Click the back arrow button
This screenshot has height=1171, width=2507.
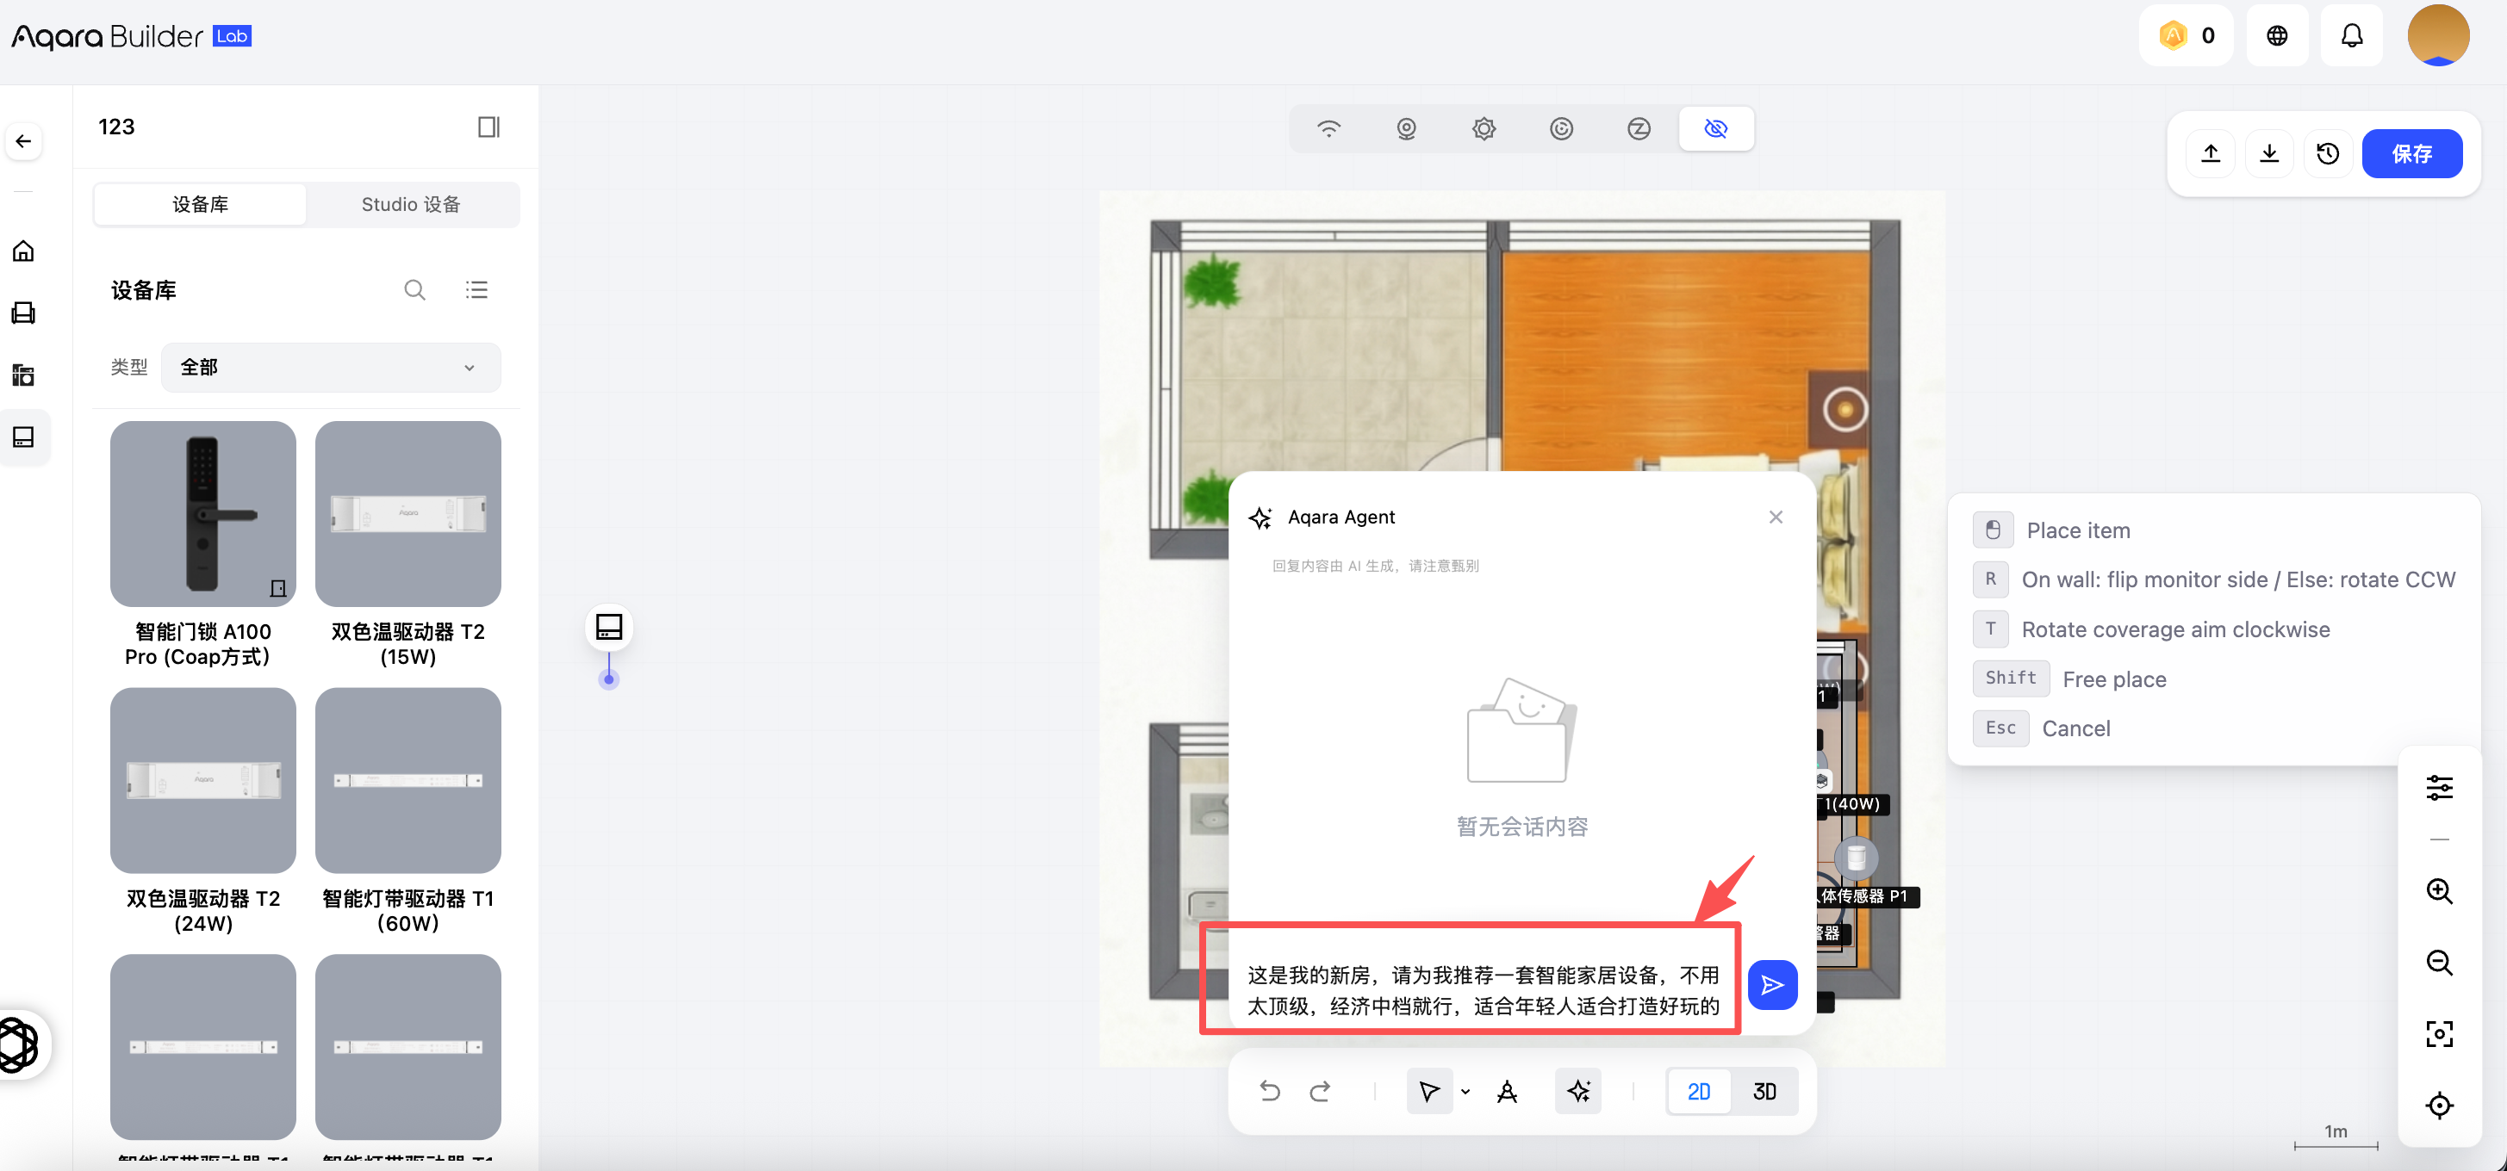[23, 141]
